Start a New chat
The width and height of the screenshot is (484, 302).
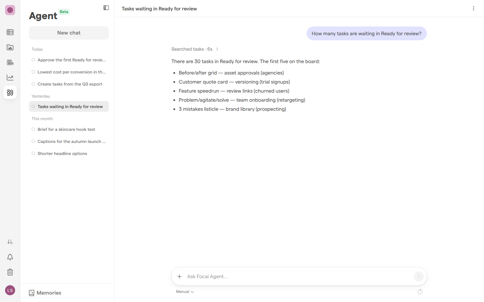69,33
